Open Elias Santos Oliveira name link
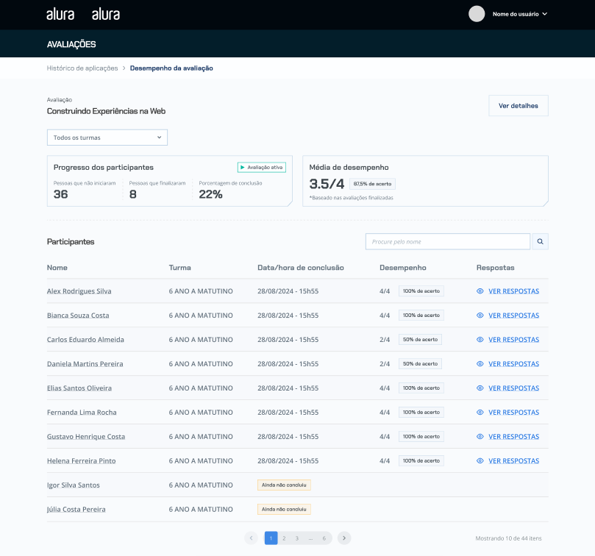The width and height of the screenshot is (595, 556). tap(79, 388)
